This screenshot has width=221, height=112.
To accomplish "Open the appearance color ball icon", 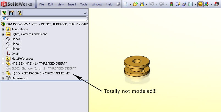I will coord(207,4).
